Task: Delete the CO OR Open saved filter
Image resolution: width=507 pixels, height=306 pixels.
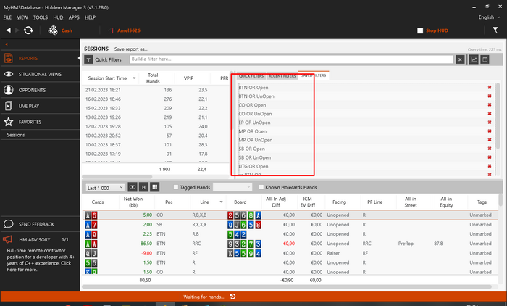Action: [489, 105]
